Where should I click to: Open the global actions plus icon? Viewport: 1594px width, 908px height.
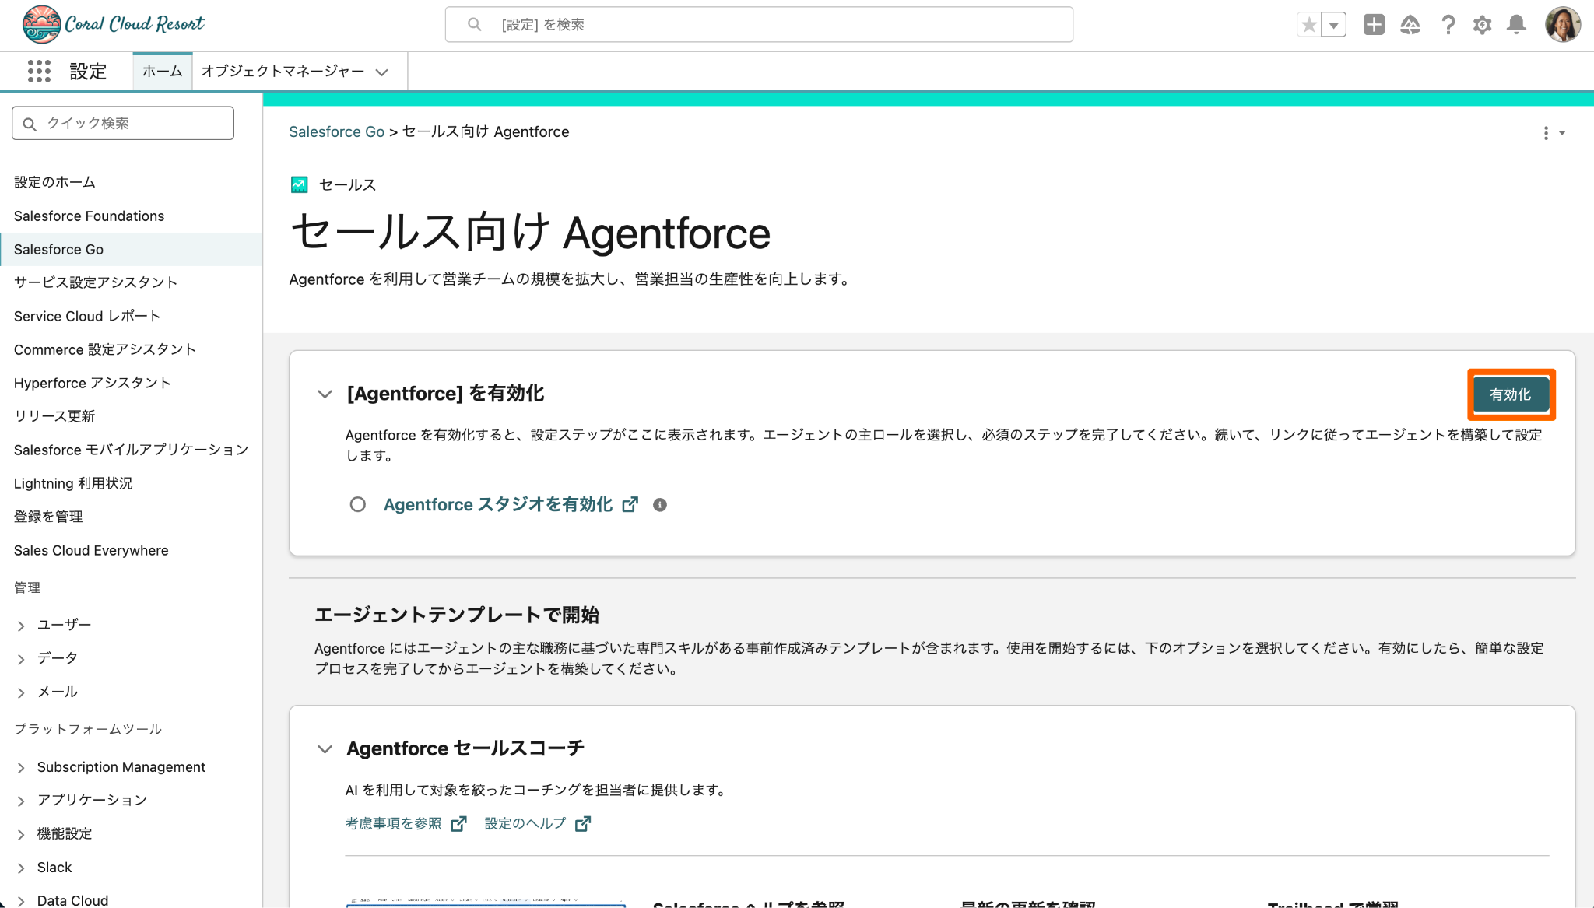point(1374,25)
